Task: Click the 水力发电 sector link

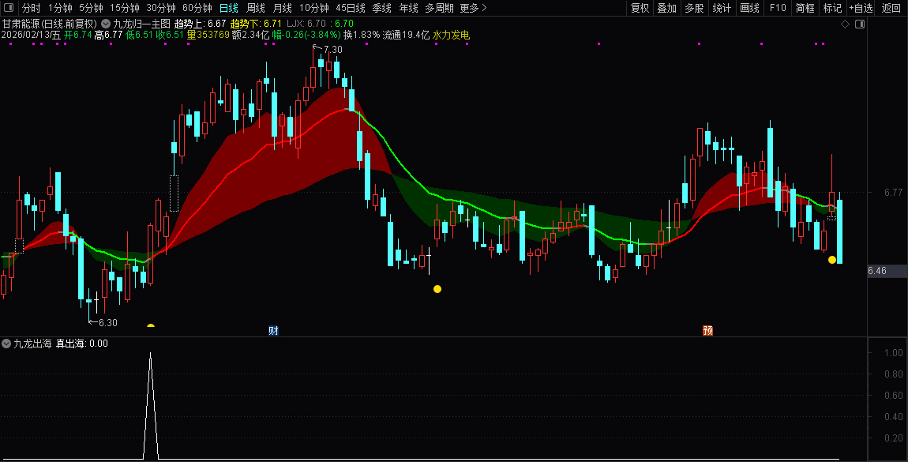Action: pos(451,35)
